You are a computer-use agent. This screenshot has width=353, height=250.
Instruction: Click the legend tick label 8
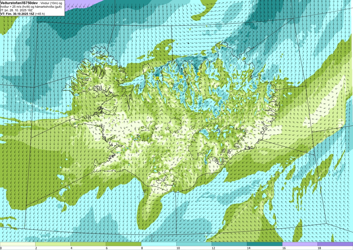142,248
